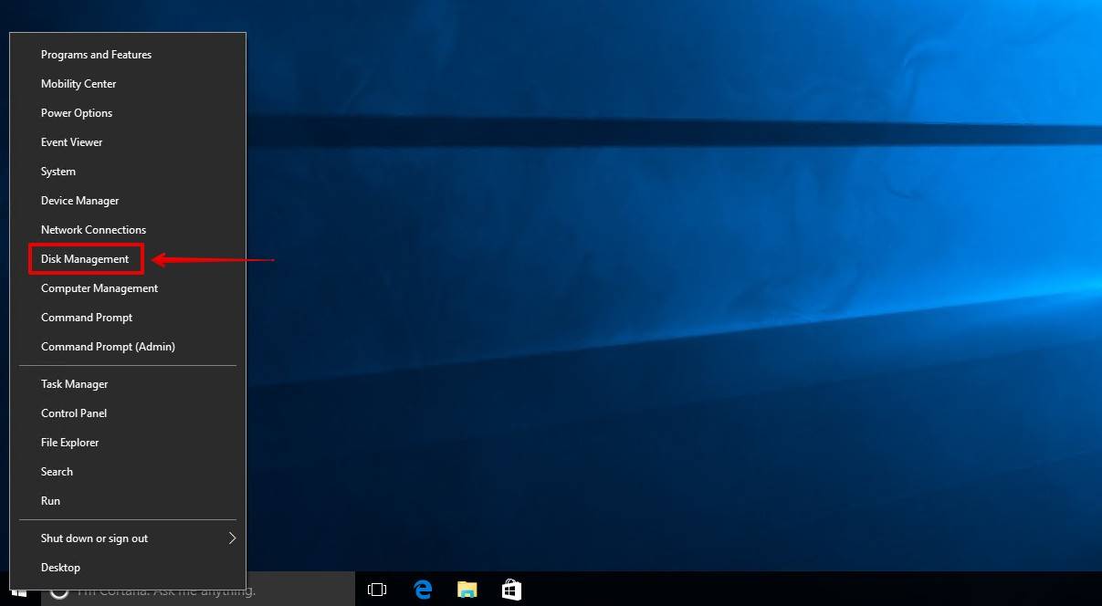The width and height of the screenshot is (1102, 606).
Task: Expand the Shut down or sign out submenu
Action: (94, 538)
